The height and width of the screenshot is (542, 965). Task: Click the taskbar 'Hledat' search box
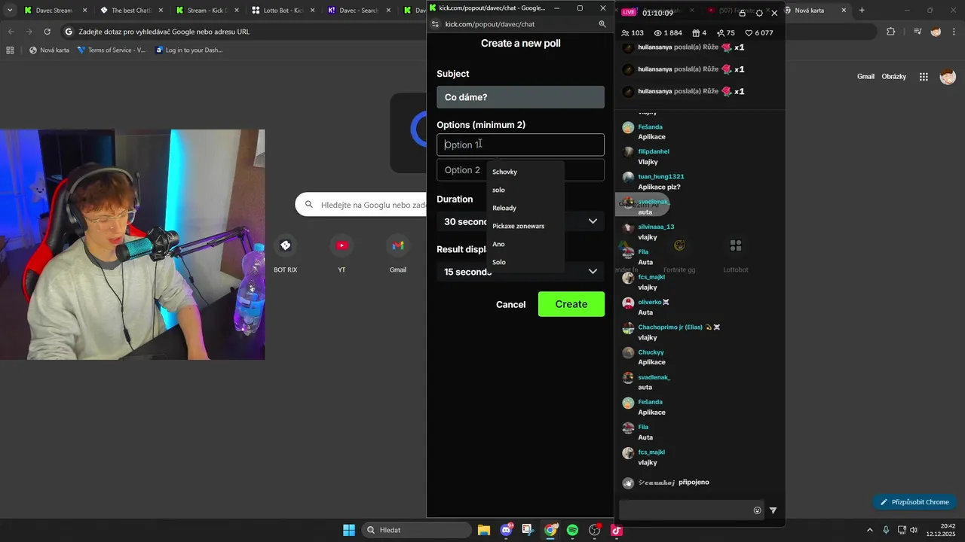click(417, 530)
